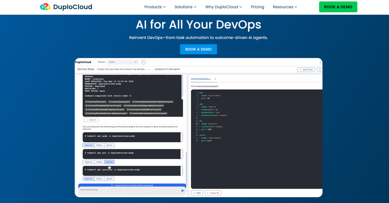
Task: Open the Products dropdown in the navigation
Action: pos(155,7)
